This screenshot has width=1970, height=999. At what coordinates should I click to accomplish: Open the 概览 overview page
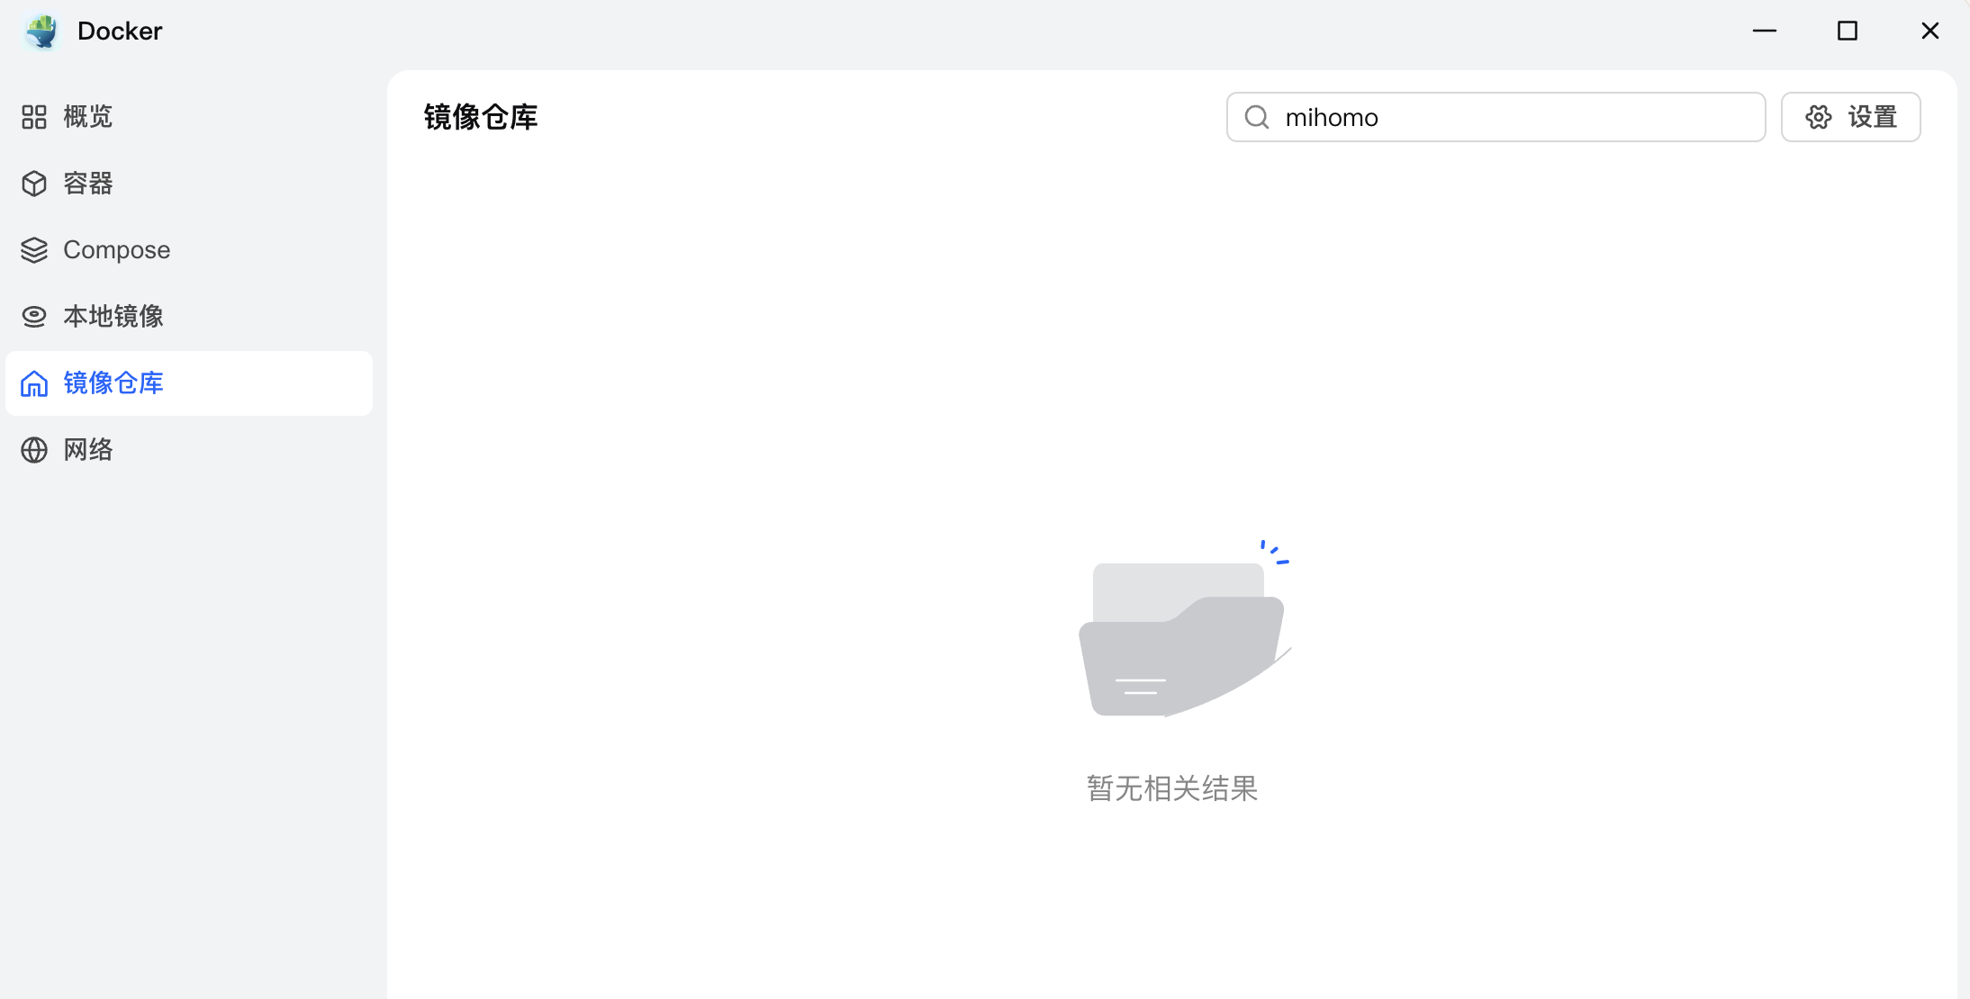pos(189,117)
